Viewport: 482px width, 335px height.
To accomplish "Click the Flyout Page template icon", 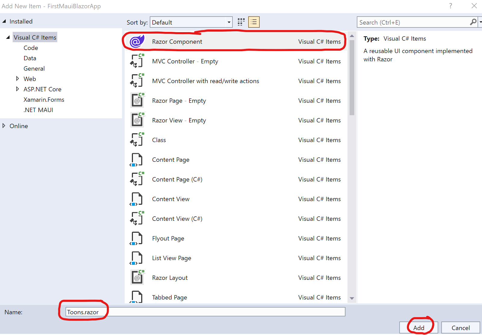I will pos(136,239).
